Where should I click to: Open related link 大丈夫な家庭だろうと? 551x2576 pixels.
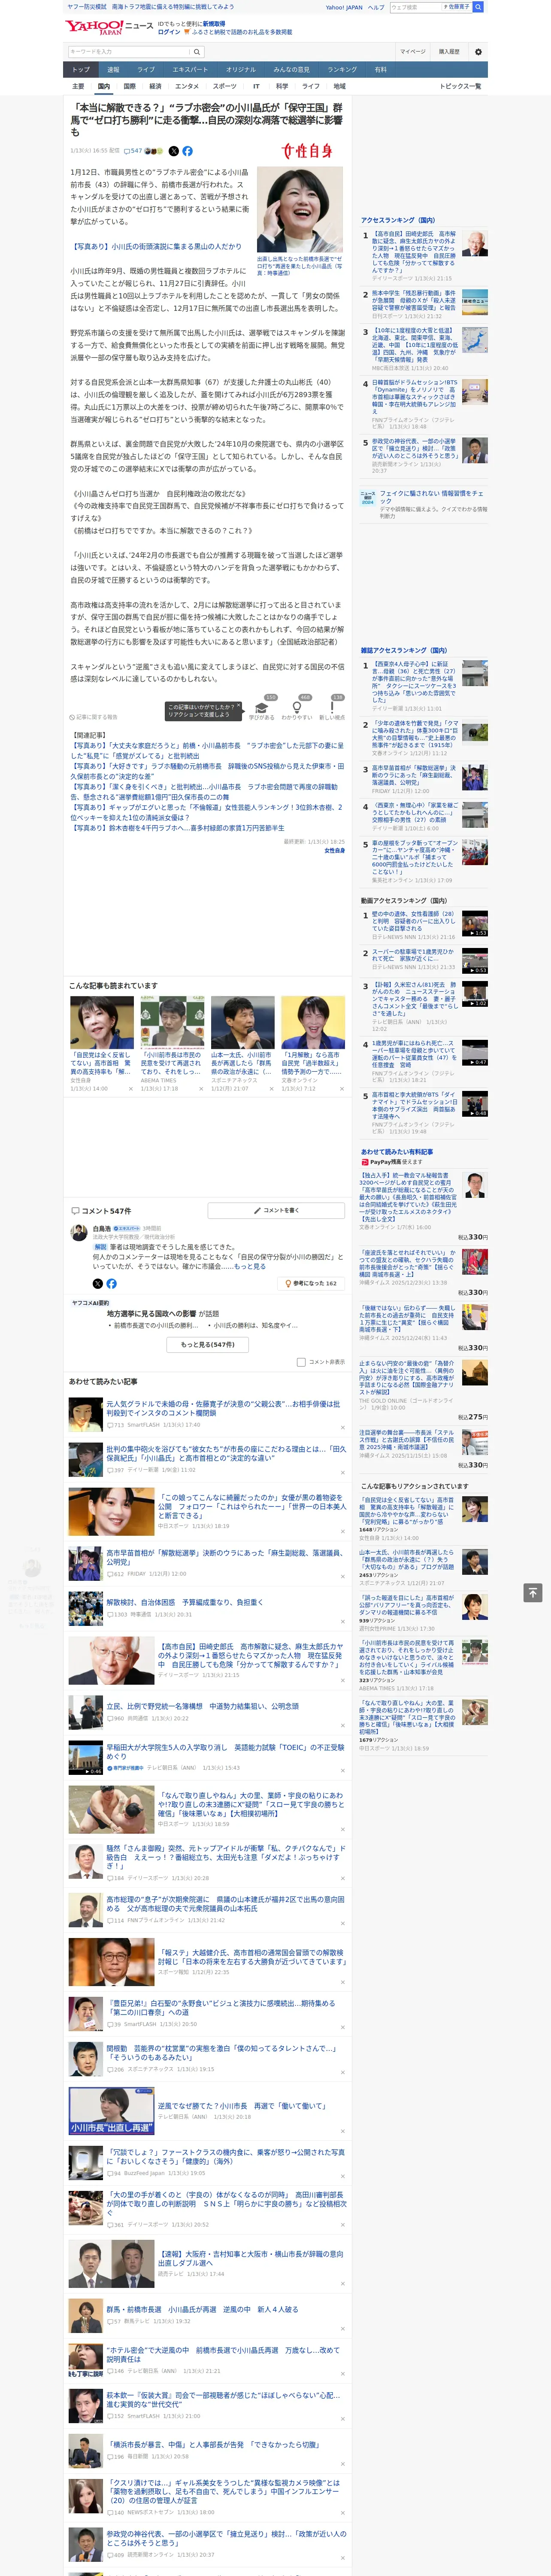tap(206, 751)
